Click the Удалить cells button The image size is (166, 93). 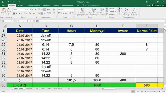pyautogui.click(x=111, y=11)
